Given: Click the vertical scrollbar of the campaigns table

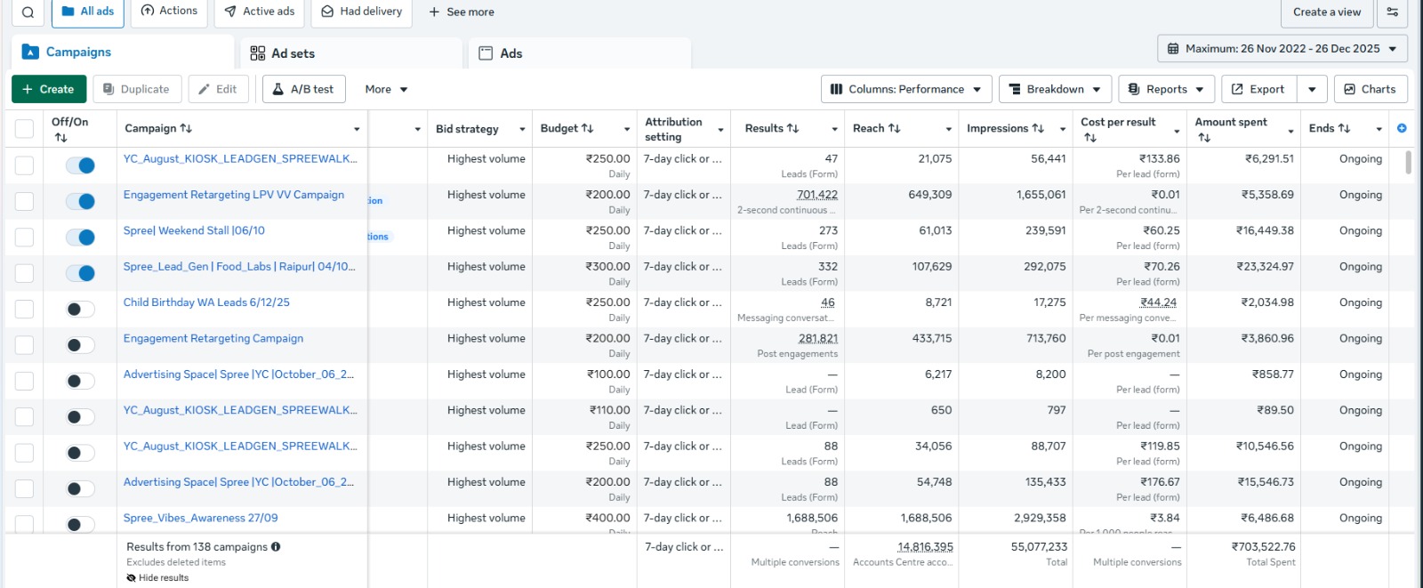Looking at the screenshot, I should point(1408,163).
